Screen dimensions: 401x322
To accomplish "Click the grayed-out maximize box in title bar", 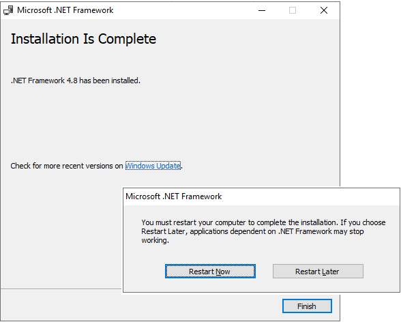I will [x=293, y=10].
